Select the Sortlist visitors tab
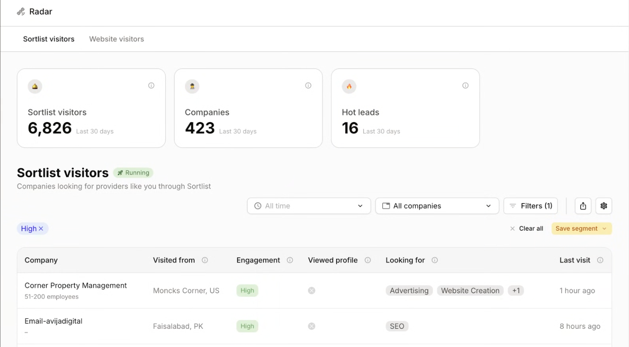The width and height of the screenshot is (629, 347). (x=49, y=39)
